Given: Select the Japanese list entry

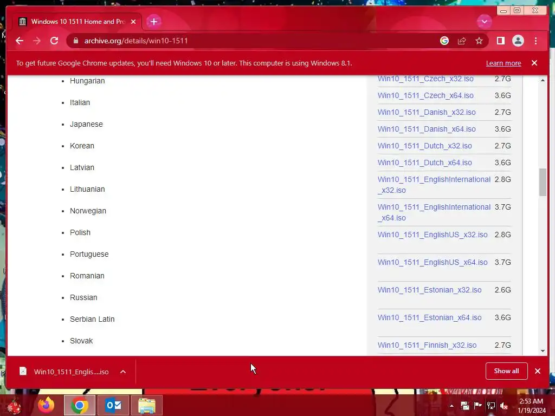Looking at the screenshot, I should pos(86,124).
